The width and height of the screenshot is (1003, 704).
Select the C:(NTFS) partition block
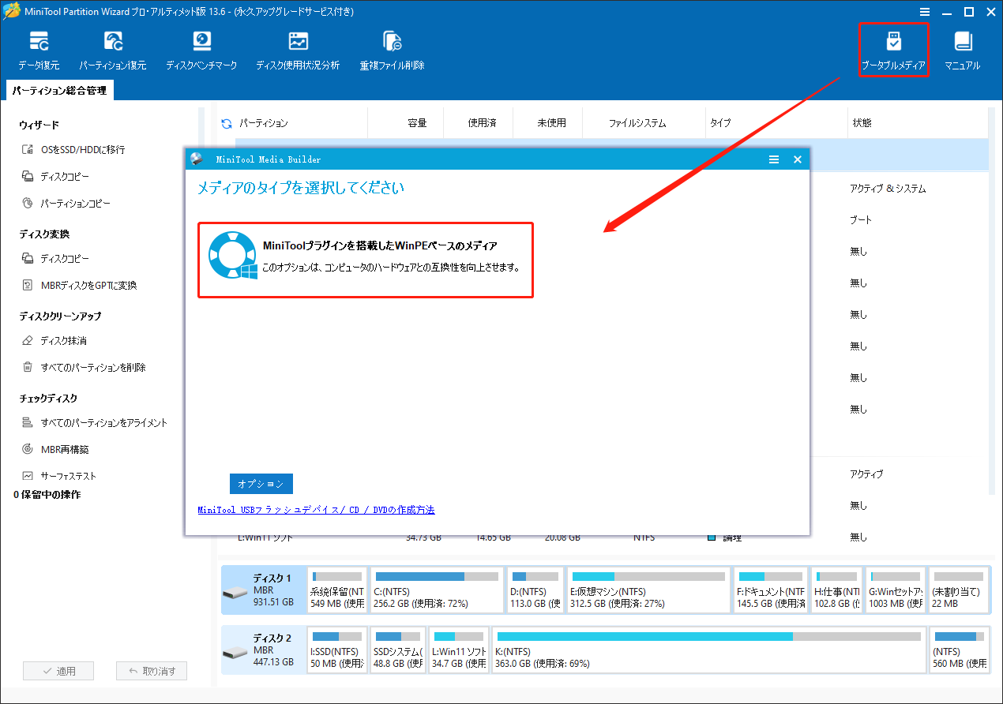[x=437, y=590]
